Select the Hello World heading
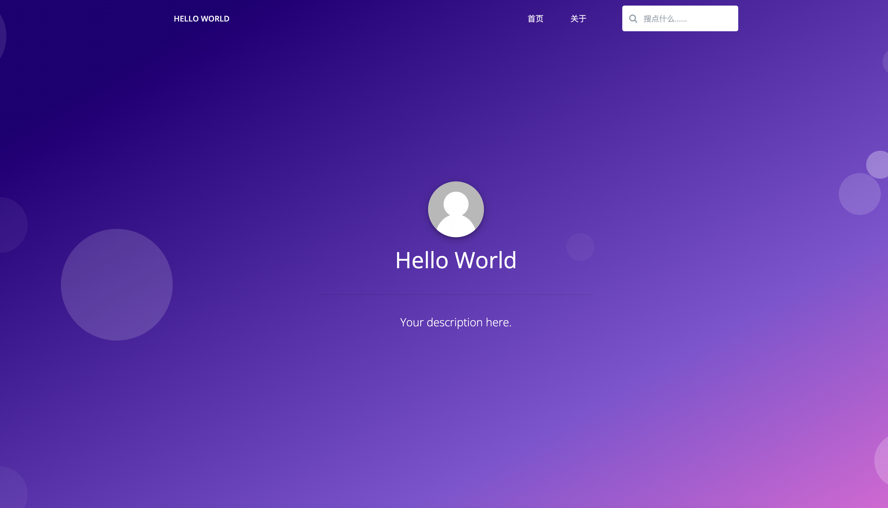Screen dimensions: 888x508 point(456,260)
